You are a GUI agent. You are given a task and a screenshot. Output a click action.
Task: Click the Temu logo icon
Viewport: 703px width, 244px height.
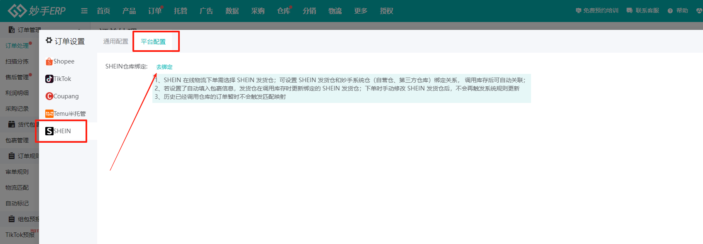(x=49, y=114)
